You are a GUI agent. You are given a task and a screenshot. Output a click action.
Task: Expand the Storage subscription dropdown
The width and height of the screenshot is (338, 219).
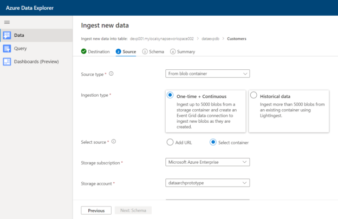pyautogui.click(x=207, y=162)
